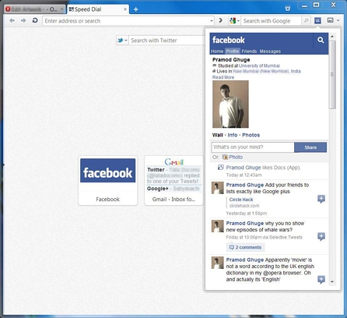347x318 pixels.
Task: Click the Facebook panel scrollbar thumb
Action: pyautogui.click(x=332, y=75)
